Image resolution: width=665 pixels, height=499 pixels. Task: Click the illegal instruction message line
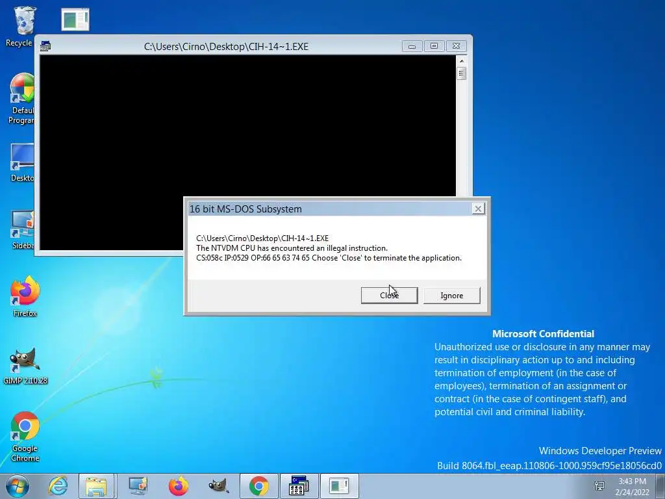point(292,248)
